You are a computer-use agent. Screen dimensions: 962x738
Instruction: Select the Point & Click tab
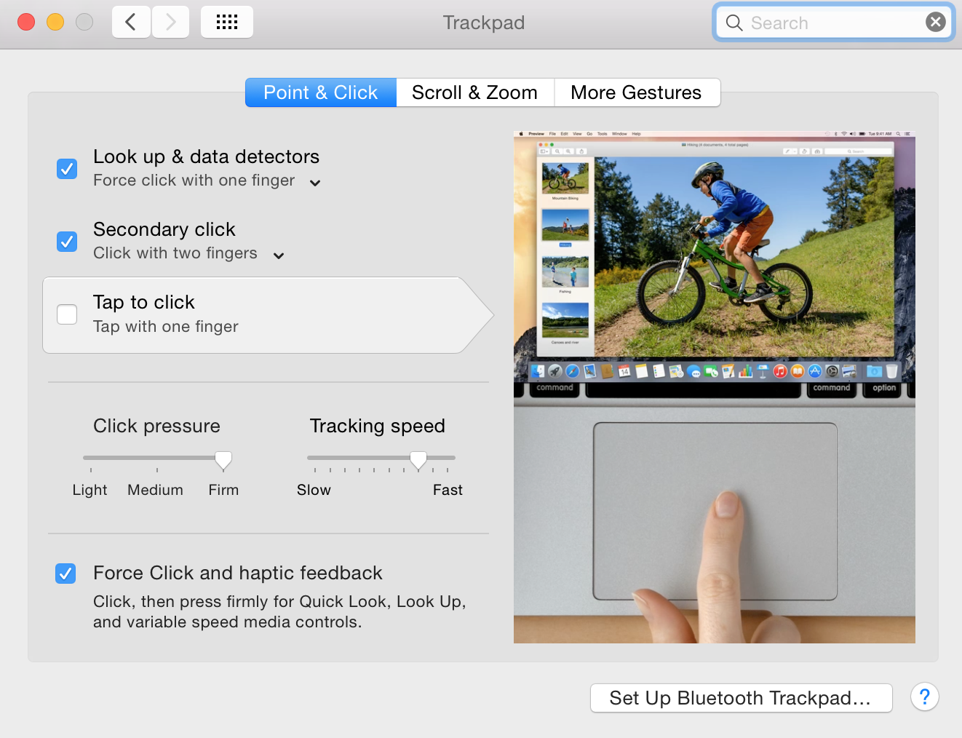[x=321, y=92]
